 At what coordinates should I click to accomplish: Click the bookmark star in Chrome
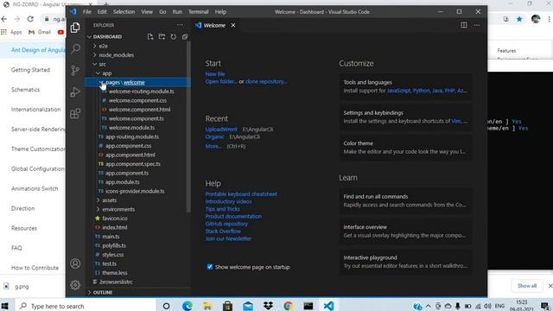point(519,19)
